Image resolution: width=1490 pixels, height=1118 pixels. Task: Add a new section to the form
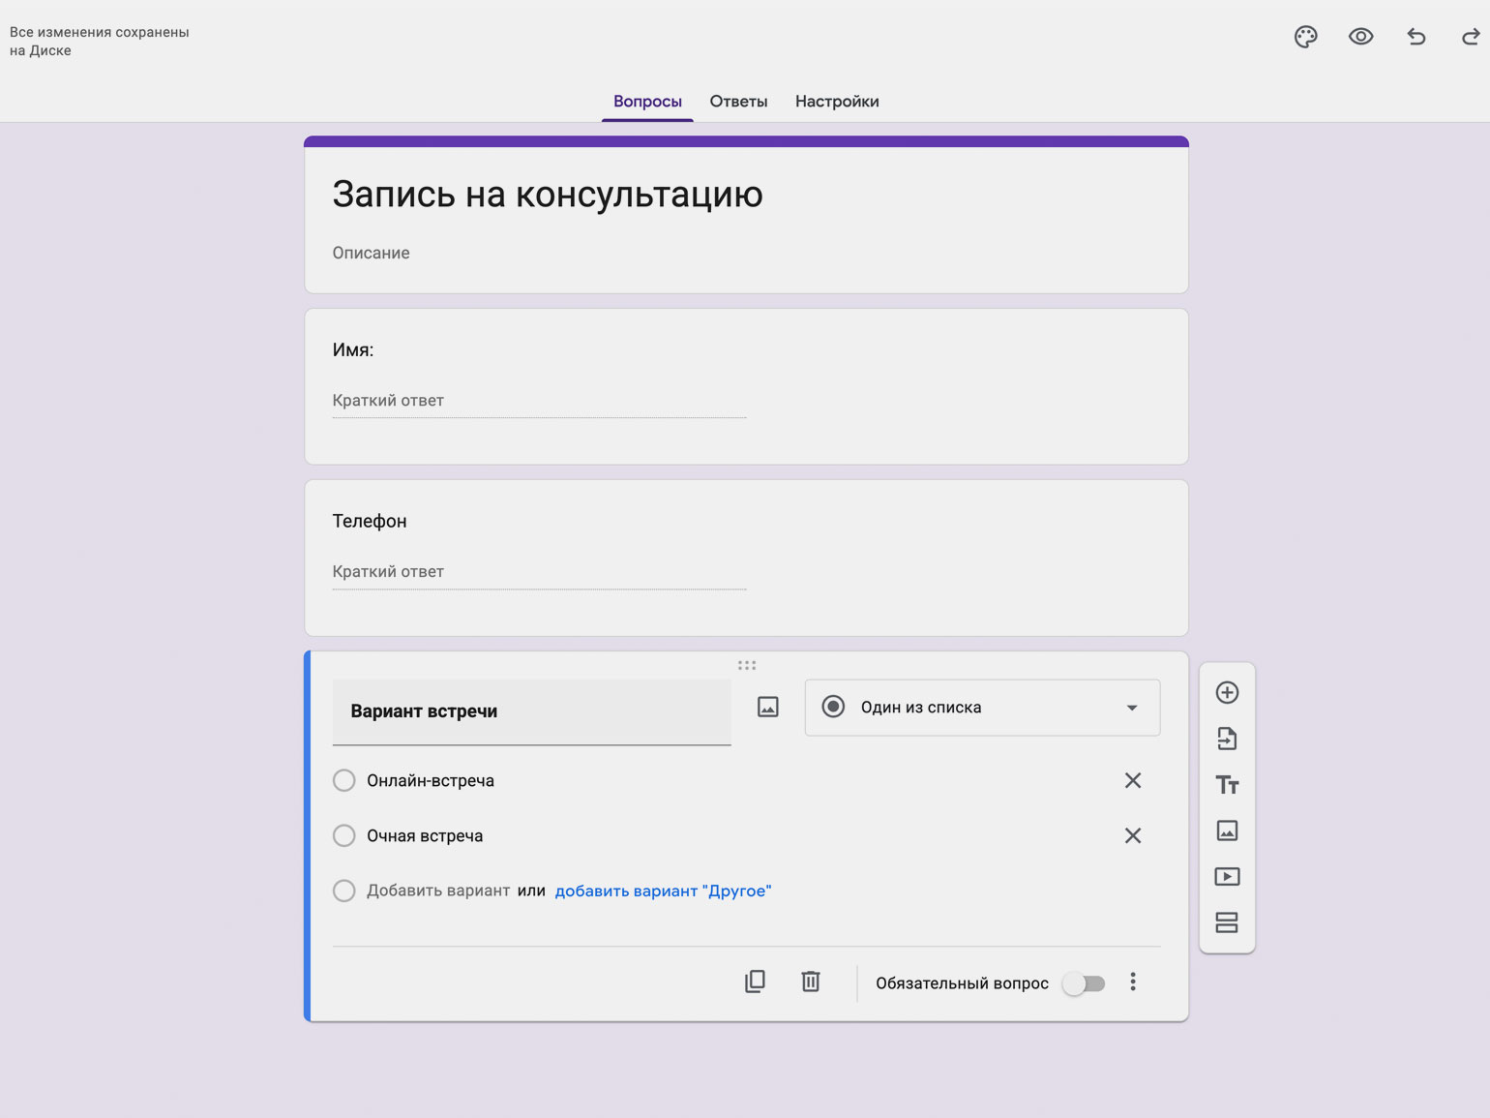(x=1227, y=922)
